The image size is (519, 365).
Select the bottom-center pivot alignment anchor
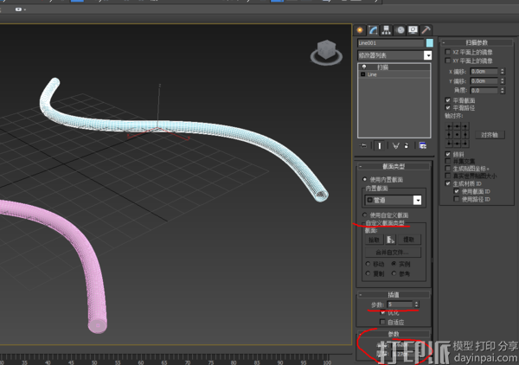coord(457,143)
